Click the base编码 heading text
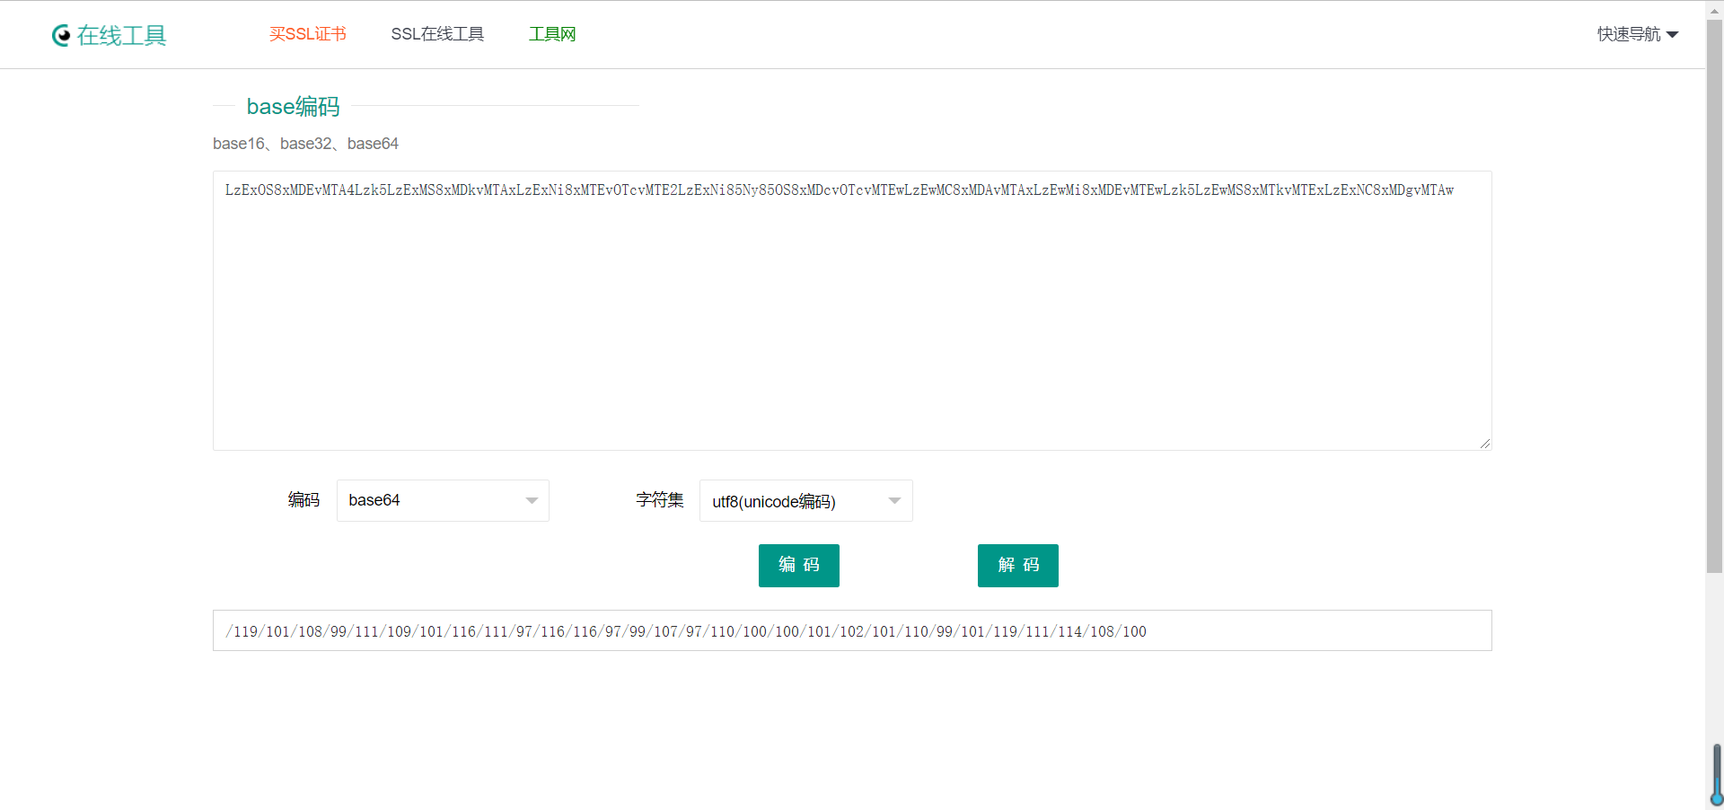Screen dimensions: 1724x810 click(x=294, y=106)
